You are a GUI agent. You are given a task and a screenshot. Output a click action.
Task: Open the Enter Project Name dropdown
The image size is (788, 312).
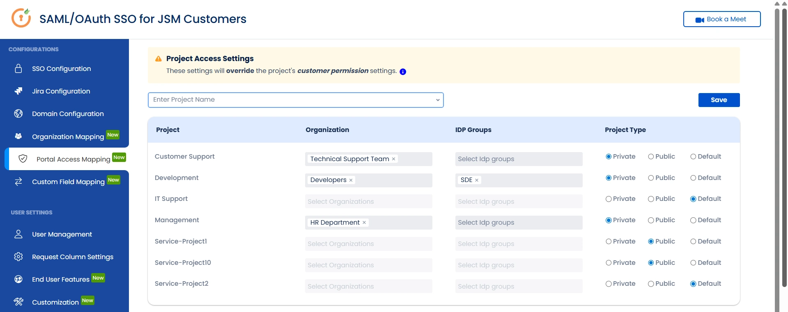[x=296, y=100]
